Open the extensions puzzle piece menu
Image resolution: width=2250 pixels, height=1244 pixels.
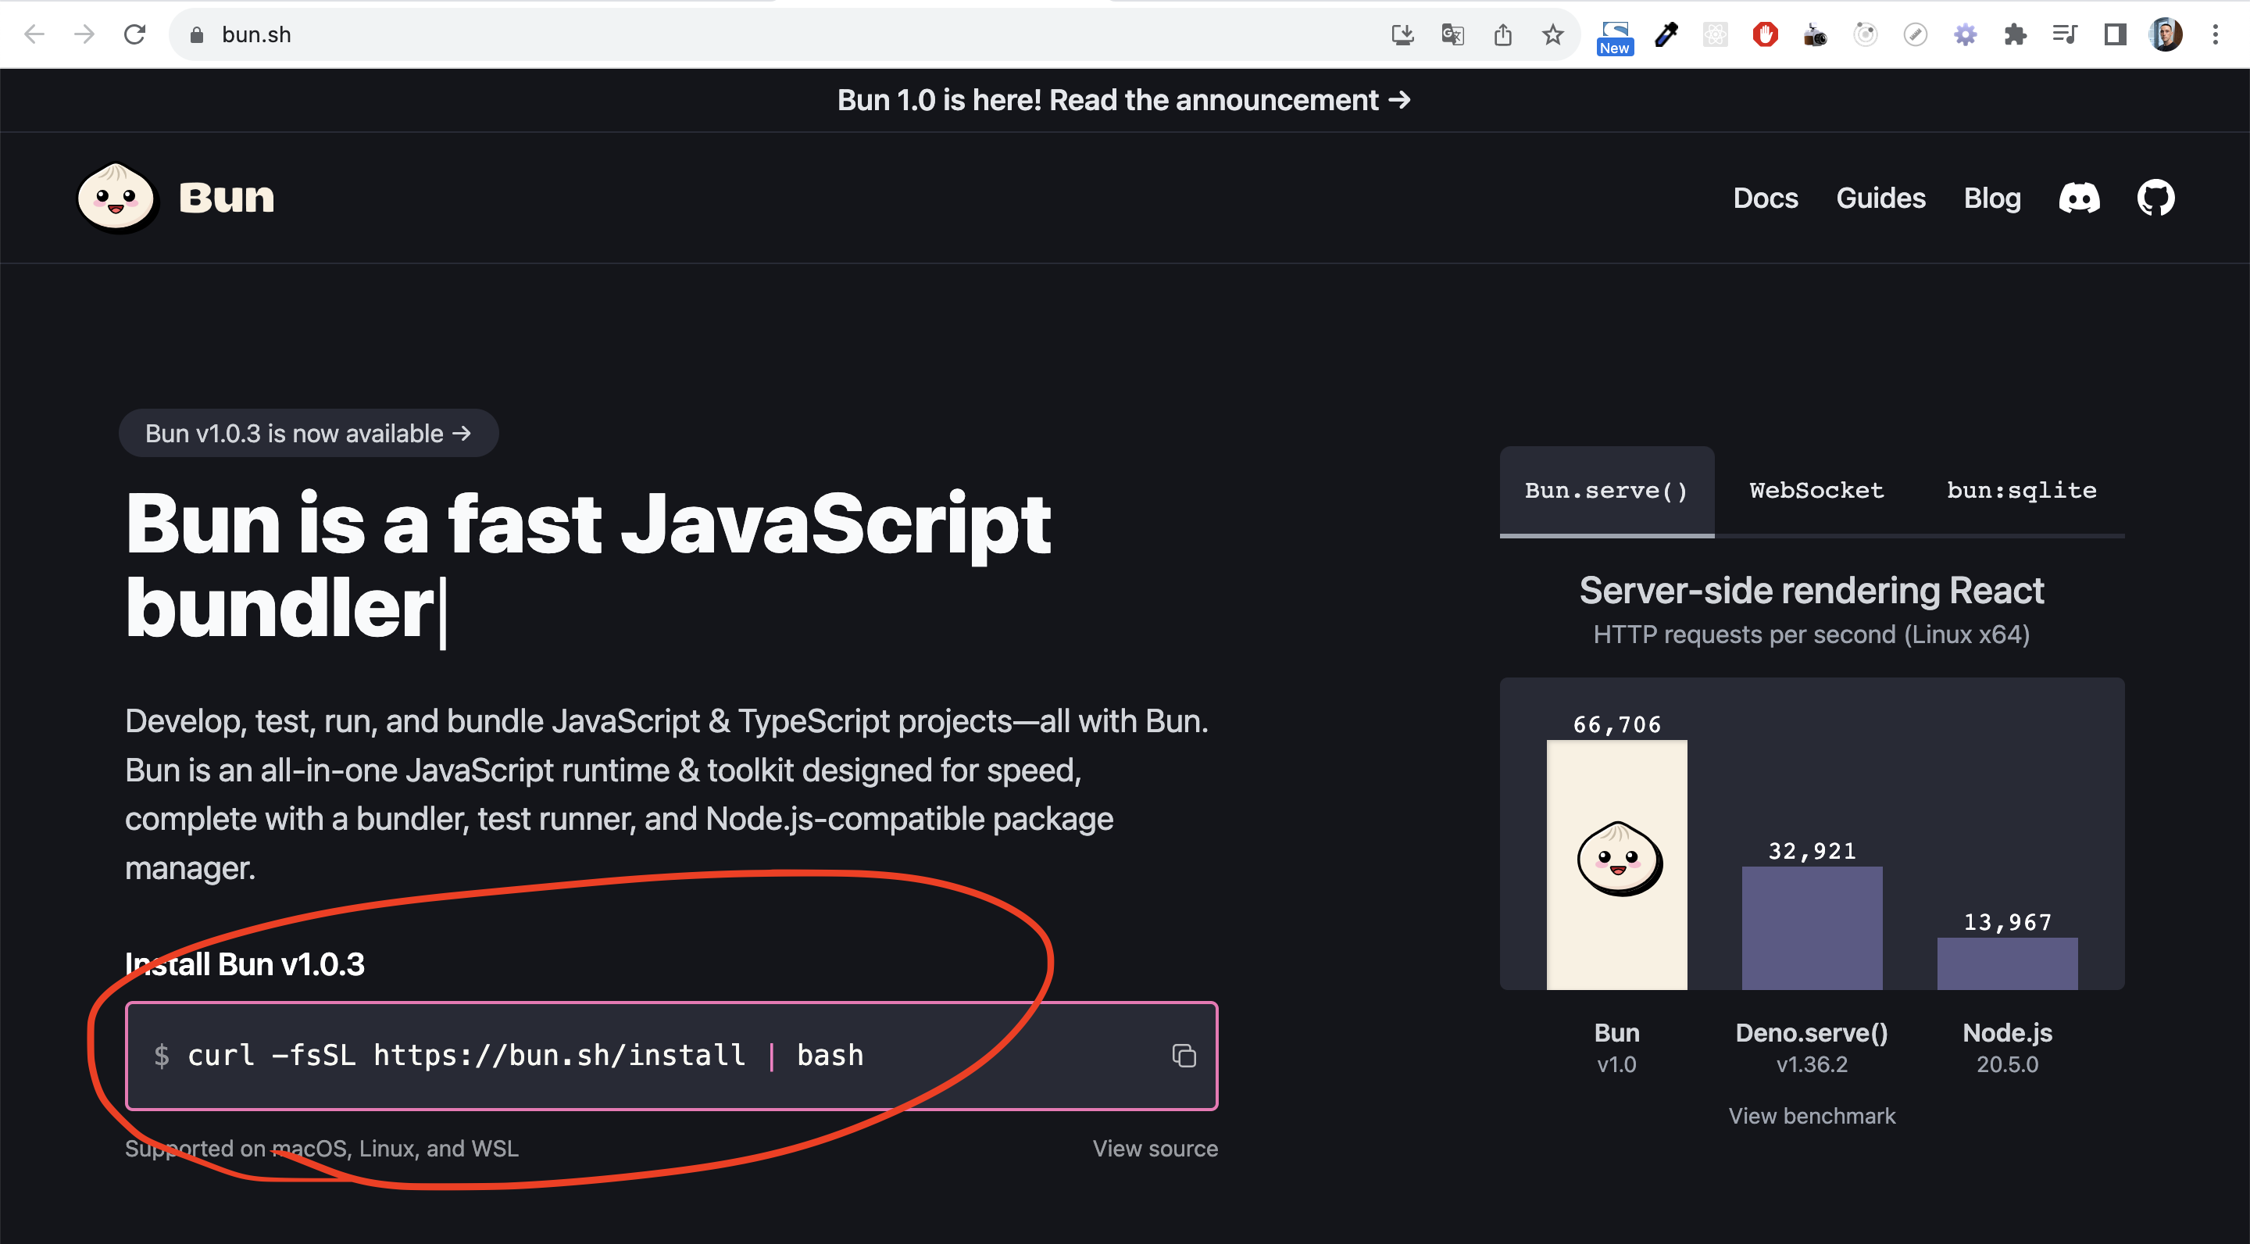(x=2015, y=35)
